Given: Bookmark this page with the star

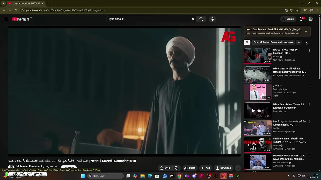Looking at the screenshot, I should pyautogui.click(x=297, y=10).
